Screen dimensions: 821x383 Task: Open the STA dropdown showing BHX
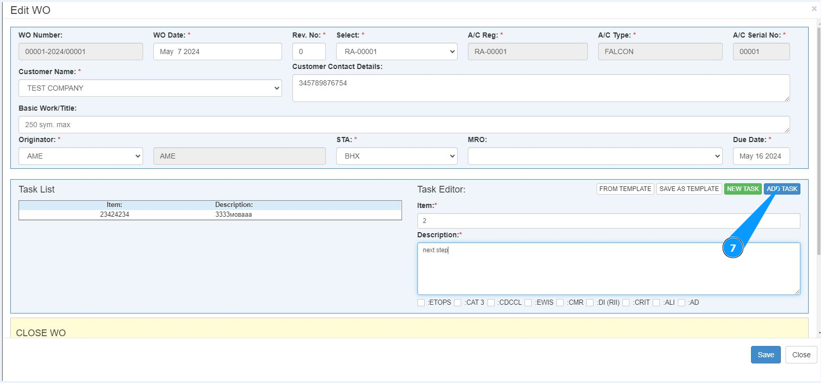tap(396, 156)
